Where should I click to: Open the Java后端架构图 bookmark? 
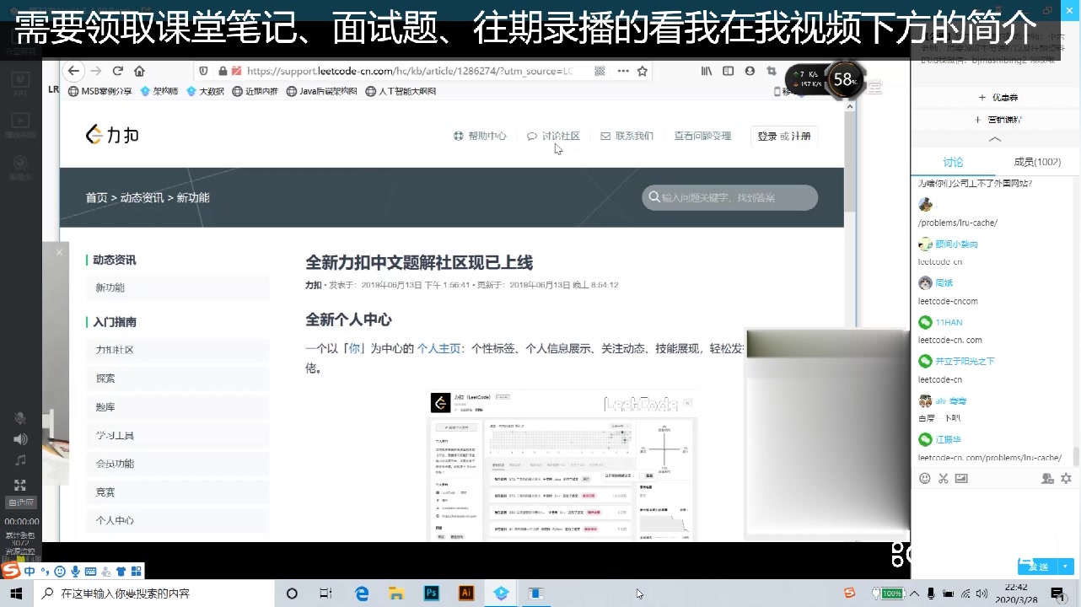(322, 91)
